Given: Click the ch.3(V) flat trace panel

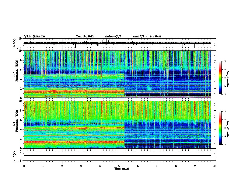Looking at the screenshot, I should [119, 156].
